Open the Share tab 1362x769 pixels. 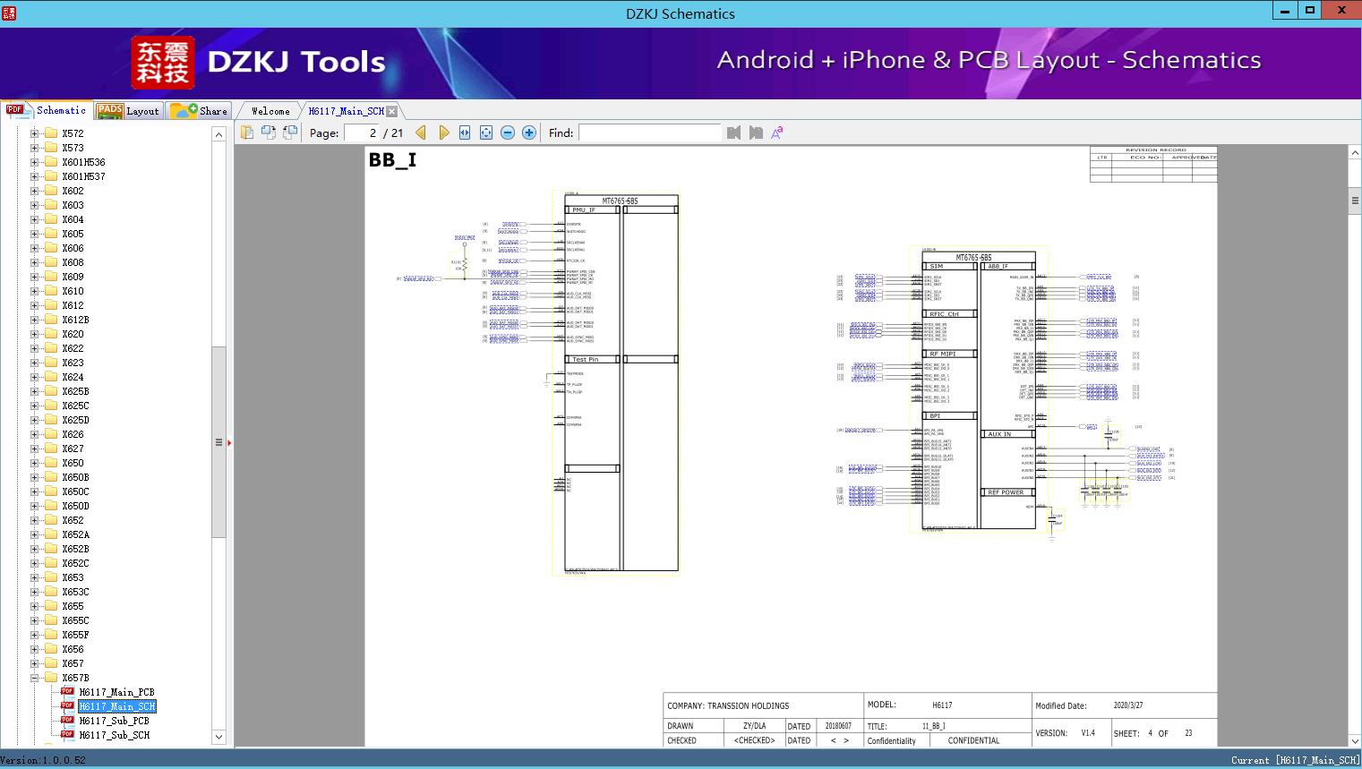(x=200, y=111)
